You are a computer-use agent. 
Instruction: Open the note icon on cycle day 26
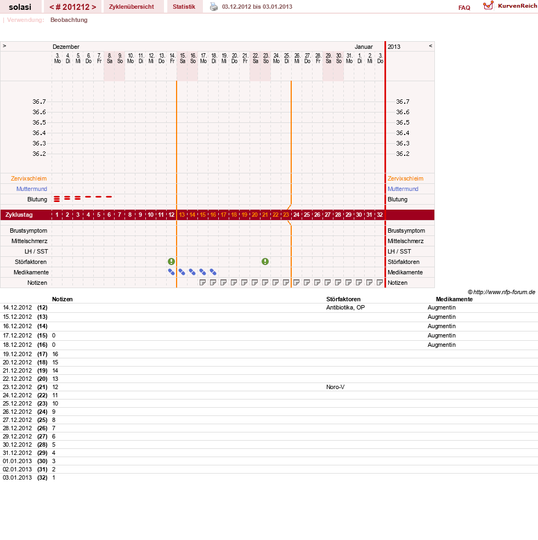317,283
